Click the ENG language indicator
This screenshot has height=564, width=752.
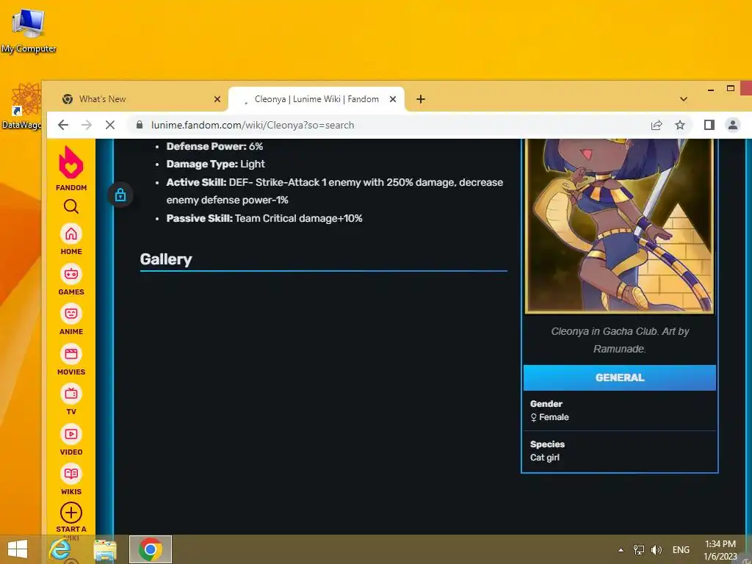pyautogui.click(x=681, y=549)
